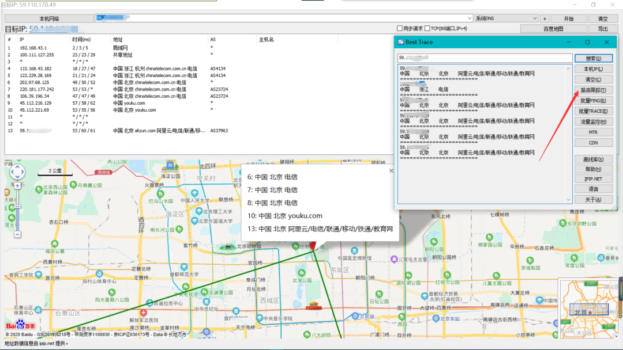Click 解放军总医院 hospital icon on map
The image size is (623, 350).
click(144, 313)
